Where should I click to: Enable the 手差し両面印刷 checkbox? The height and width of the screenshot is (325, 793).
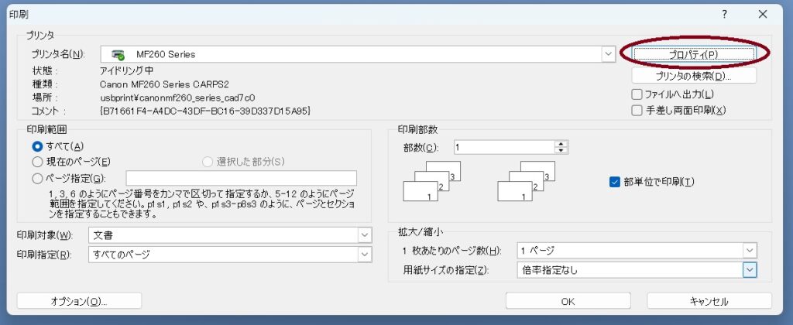pyautogui.click(x=637, y=111)
